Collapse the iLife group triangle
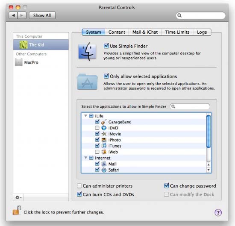This screenshot has width=235, height=226. click(85, 116)
